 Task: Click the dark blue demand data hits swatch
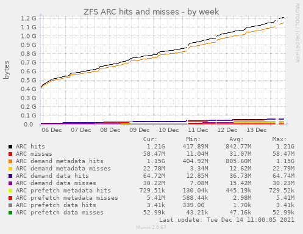tap(10, 176)
